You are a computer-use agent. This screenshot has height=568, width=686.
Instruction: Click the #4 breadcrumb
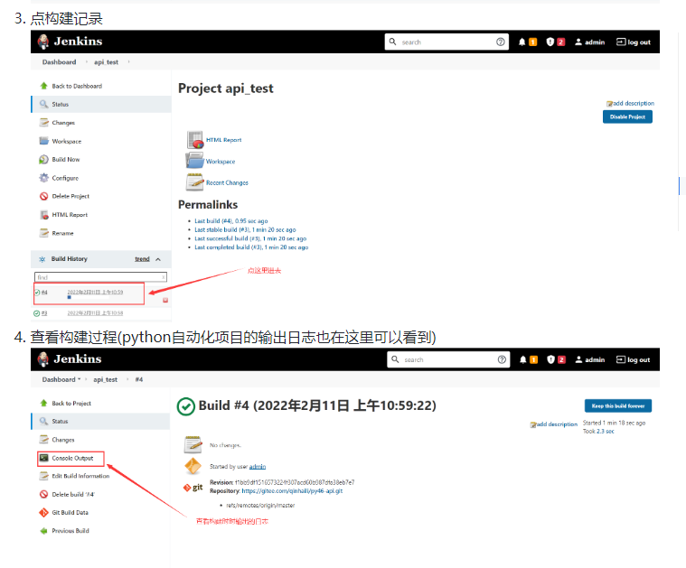pyautogui.click(x=138, y=379)
